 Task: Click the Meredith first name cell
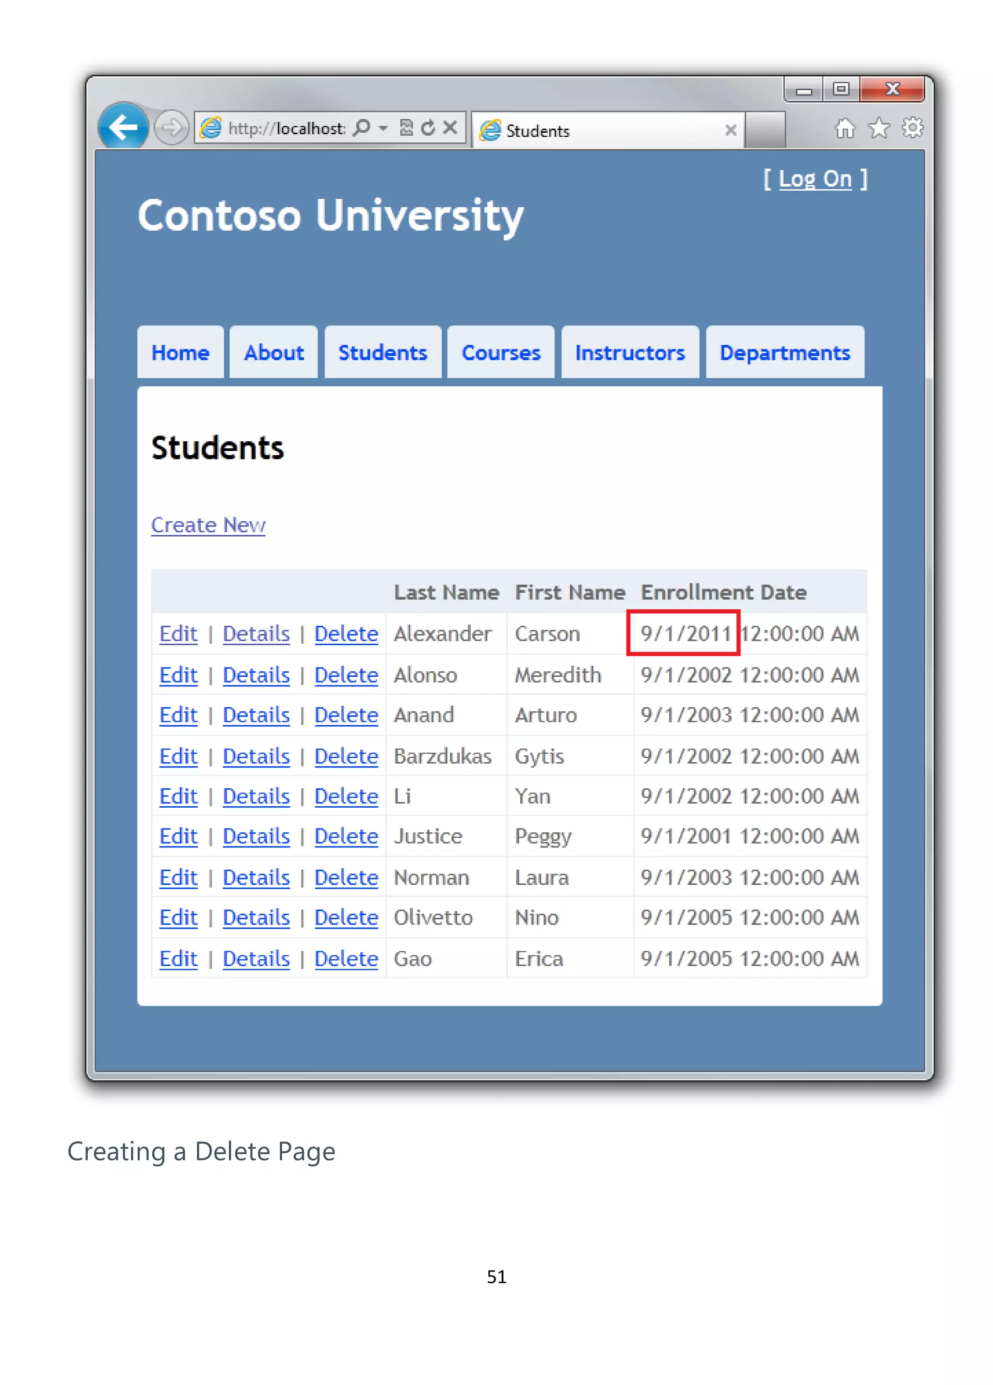(x=570, y=675)
